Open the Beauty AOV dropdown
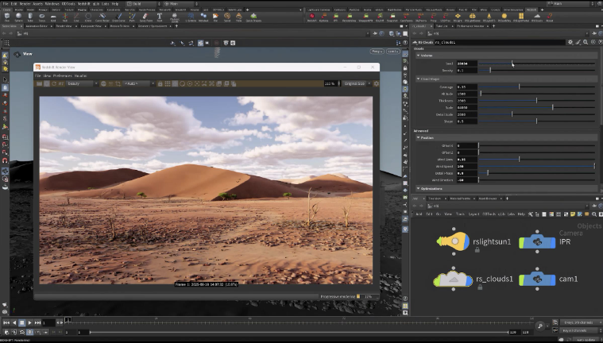 pos(82,83)
